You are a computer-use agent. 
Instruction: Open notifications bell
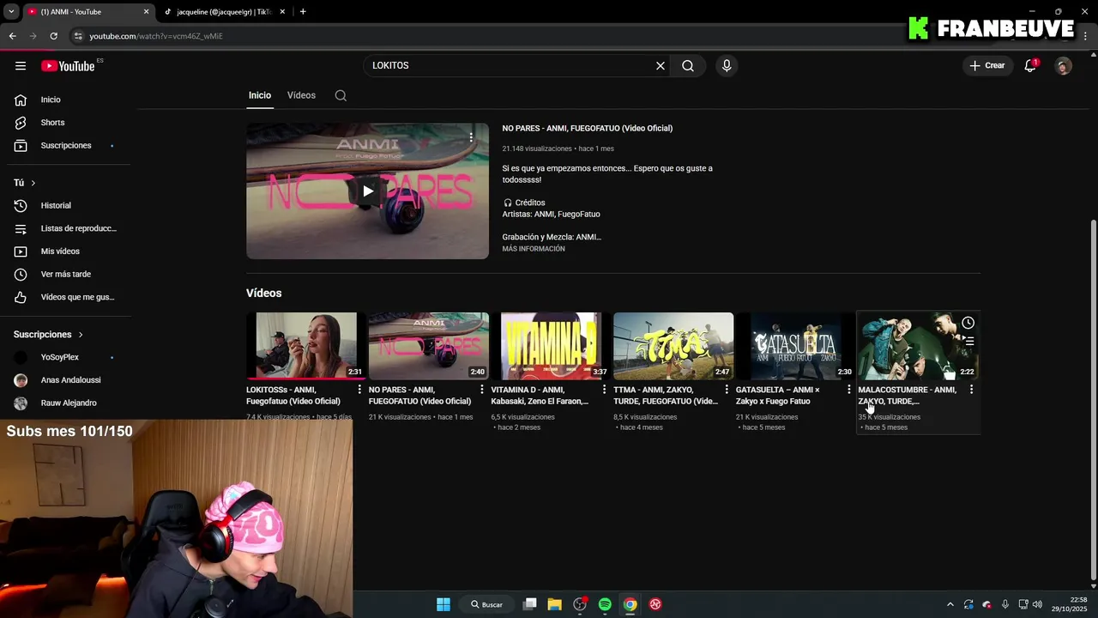click(x=1031, y=66)
